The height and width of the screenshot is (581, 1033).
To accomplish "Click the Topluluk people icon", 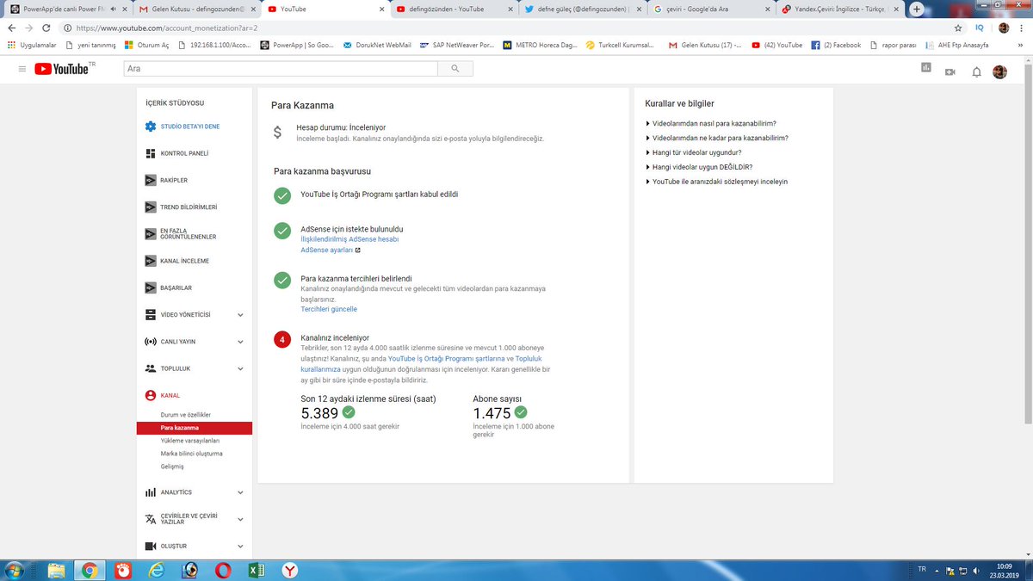I will tap(151, 368).
